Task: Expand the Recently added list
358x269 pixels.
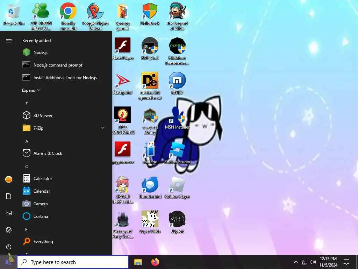Action: pyautogui.click(x=31, y=90)
